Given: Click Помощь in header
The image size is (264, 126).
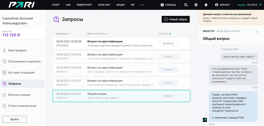Looking at the screenshot, I should 171,5.
